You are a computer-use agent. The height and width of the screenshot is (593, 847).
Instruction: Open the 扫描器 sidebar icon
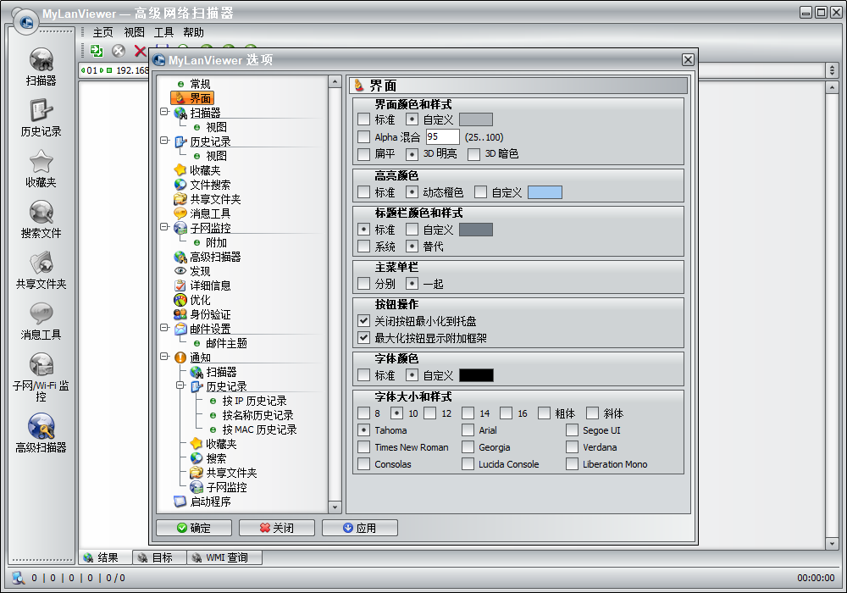(41, 65)
